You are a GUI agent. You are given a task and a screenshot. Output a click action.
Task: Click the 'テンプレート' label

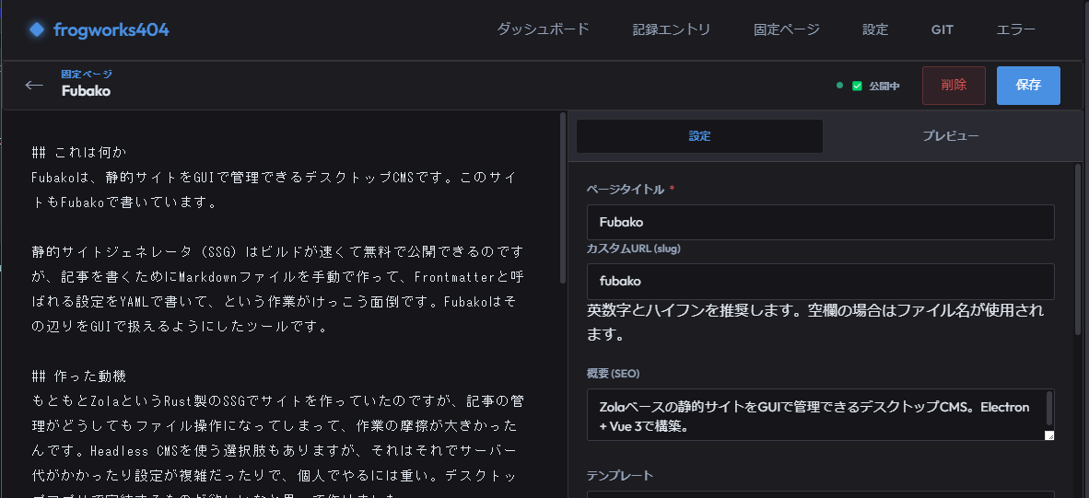tap(619, 476)
